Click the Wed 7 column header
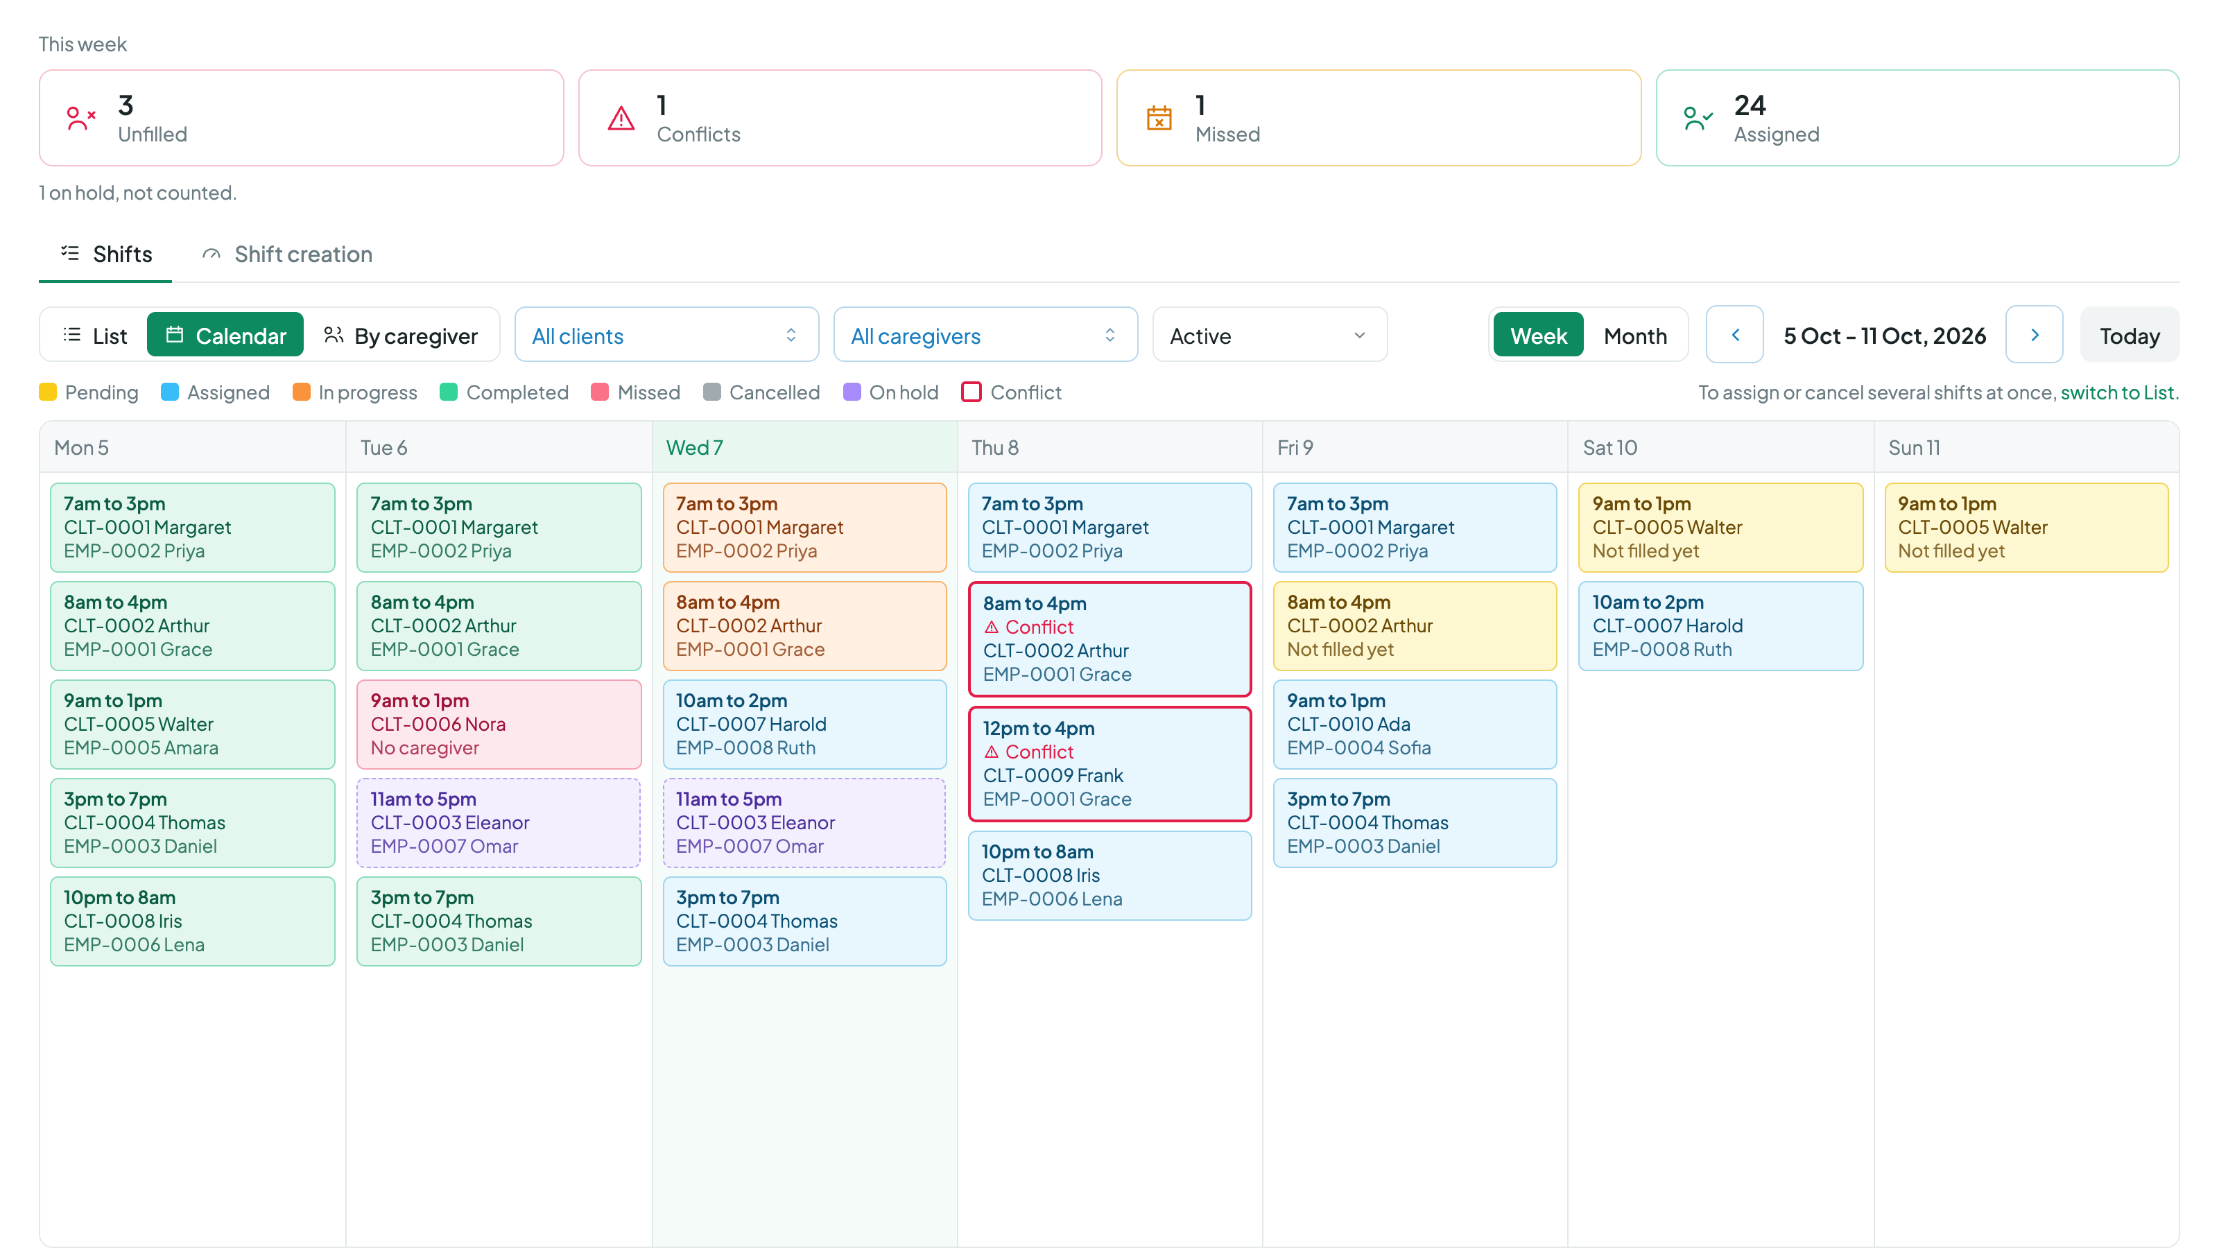The image size is (2219, 1248). point(804,448)
